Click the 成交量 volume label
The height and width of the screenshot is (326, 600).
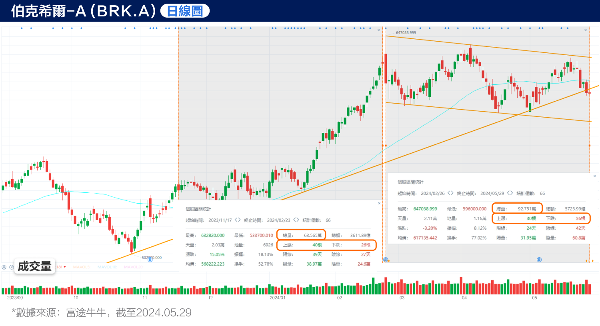point(35,266)
